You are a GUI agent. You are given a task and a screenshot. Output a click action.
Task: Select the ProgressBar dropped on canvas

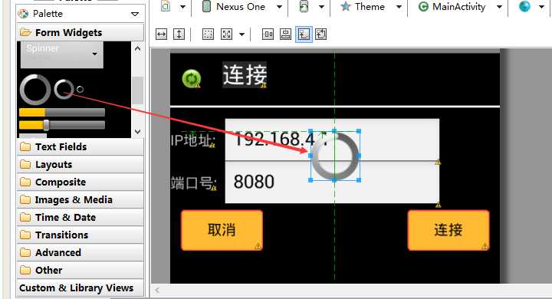click(334, 156)
